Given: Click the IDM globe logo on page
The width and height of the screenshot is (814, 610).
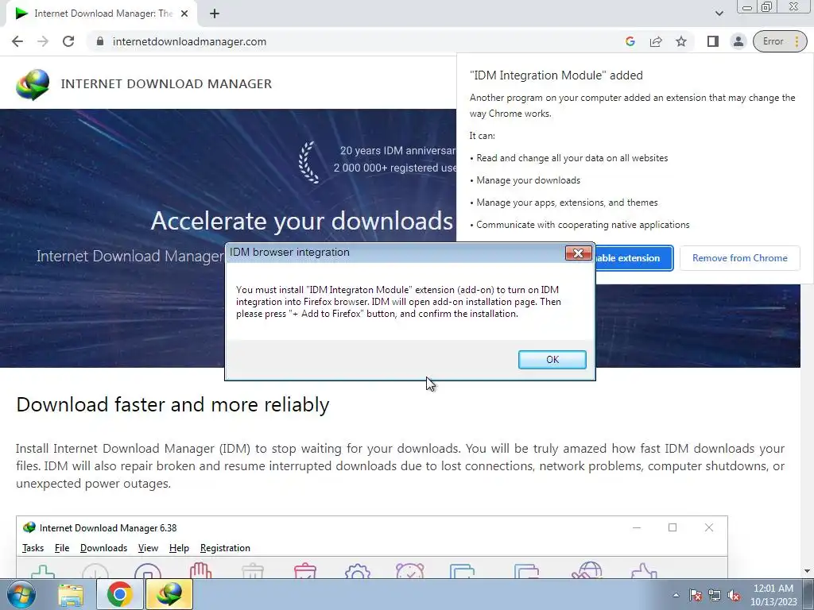Looking at the screenshot, I should click(33, 84).
